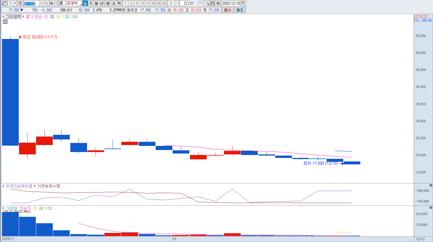Click the data grid icon below 그린광학 label

click(x=5, y=22)
